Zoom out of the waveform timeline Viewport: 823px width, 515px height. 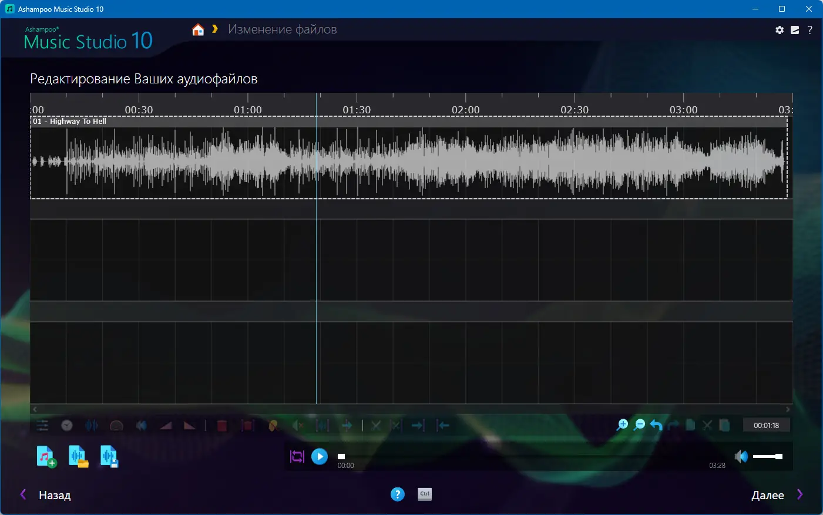click(640, 425)
